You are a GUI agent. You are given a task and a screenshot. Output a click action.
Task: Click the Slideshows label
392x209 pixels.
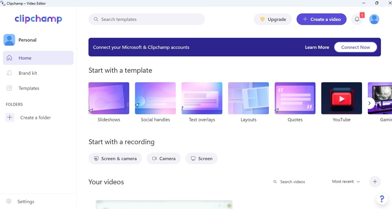point(109,120)
